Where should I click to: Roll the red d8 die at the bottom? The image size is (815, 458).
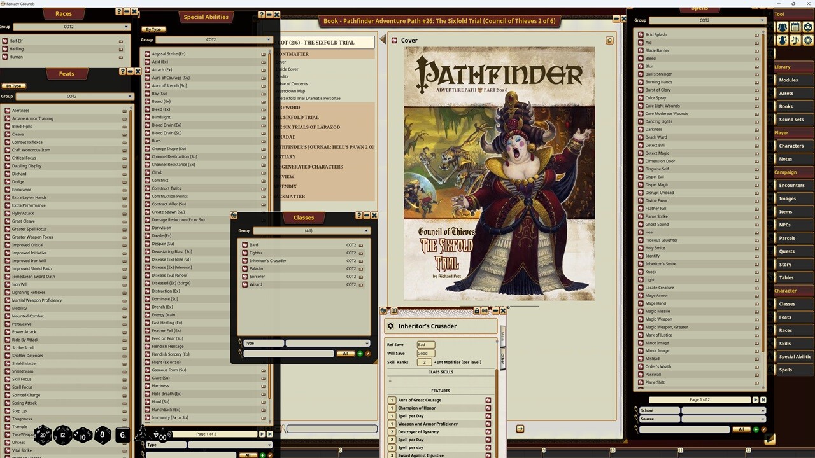click(x=102, y=434)
